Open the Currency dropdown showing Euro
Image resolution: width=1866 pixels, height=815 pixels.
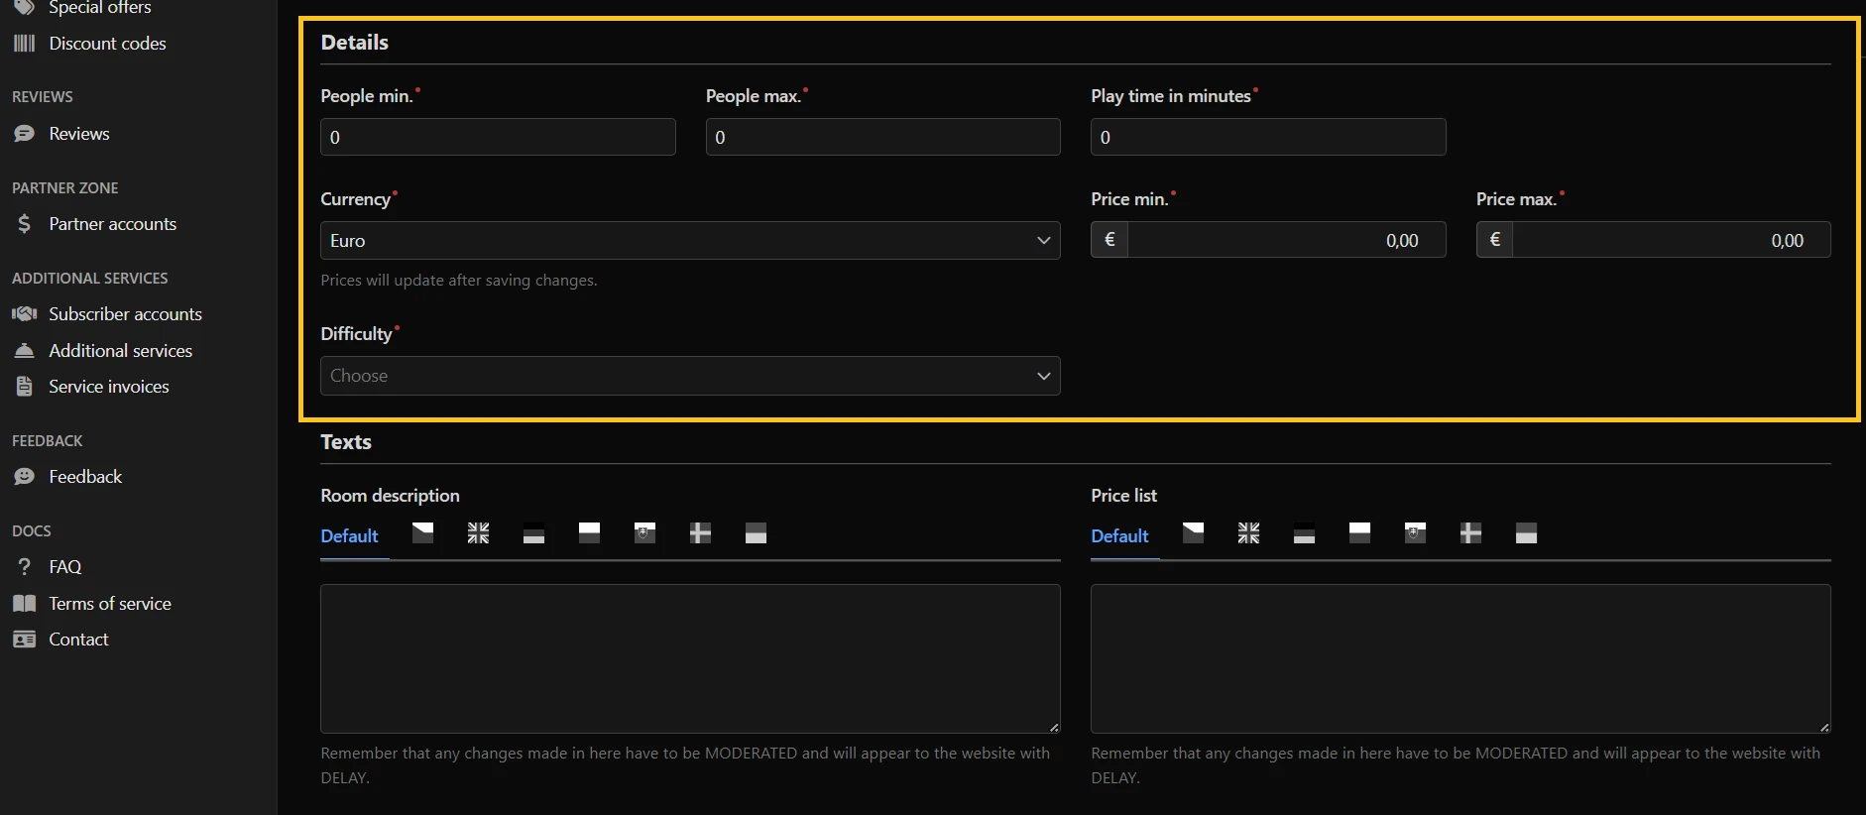pos(689,241)
